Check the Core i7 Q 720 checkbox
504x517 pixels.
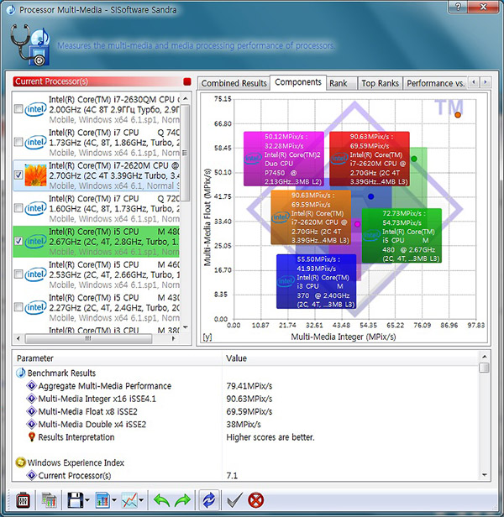[x=18, y=208]
